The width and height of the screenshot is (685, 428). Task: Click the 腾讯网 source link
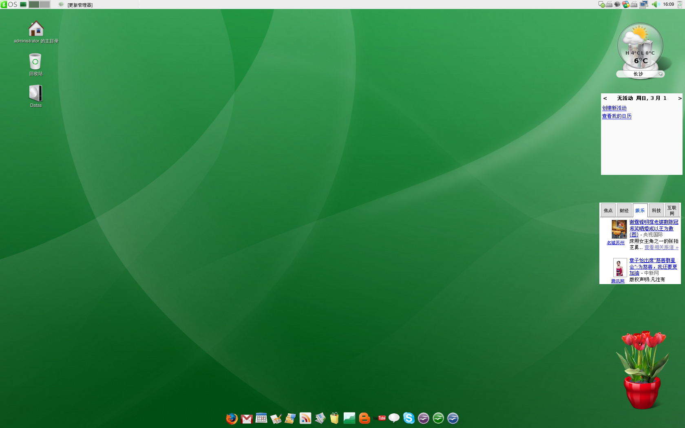pyautogui.click(x=618, y=281)
